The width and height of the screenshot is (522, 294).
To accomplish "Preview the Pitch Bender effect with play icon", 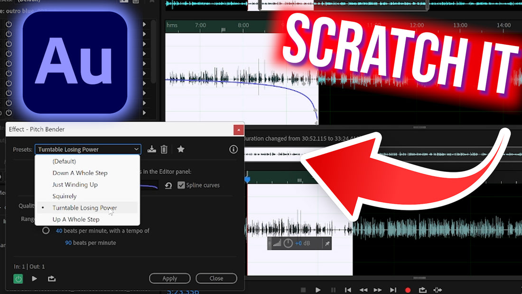I will tap(34, 278).
